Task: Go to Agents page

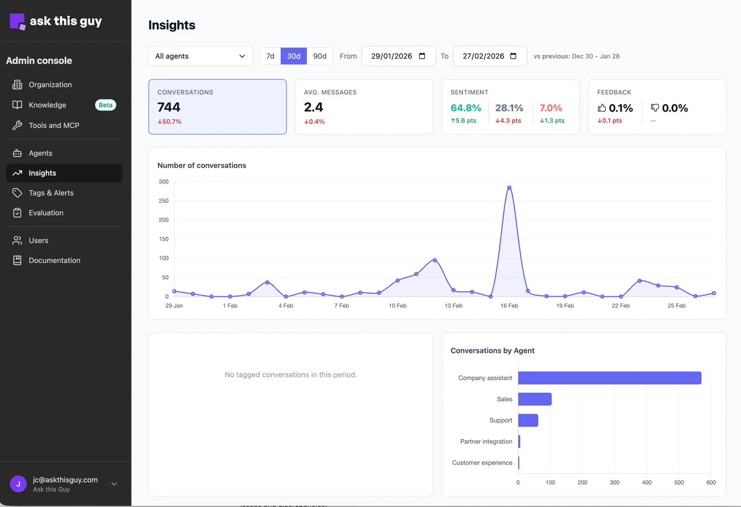Action: tap(64, 153)
